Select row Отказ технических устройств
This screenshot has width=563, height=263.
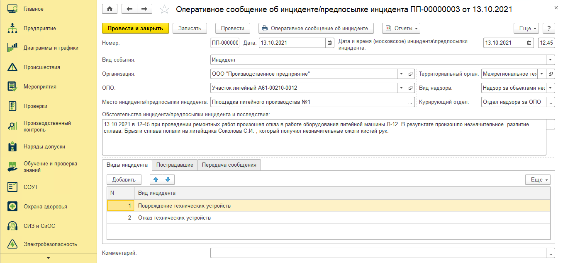tap(329, 218)
